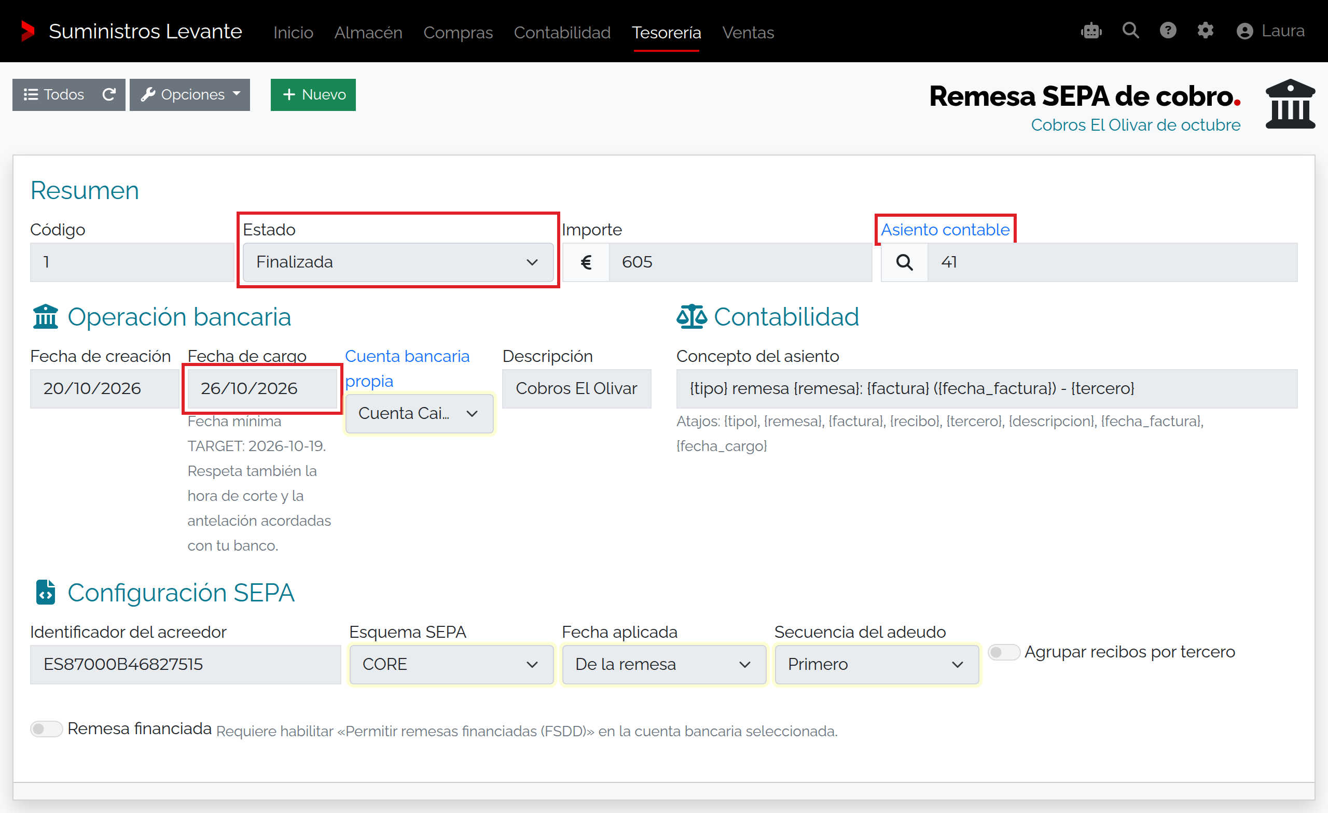Viewport: 1328px width, 813px height.
Task: Open Laura user account menu
Action: (x=1270, y=31)
